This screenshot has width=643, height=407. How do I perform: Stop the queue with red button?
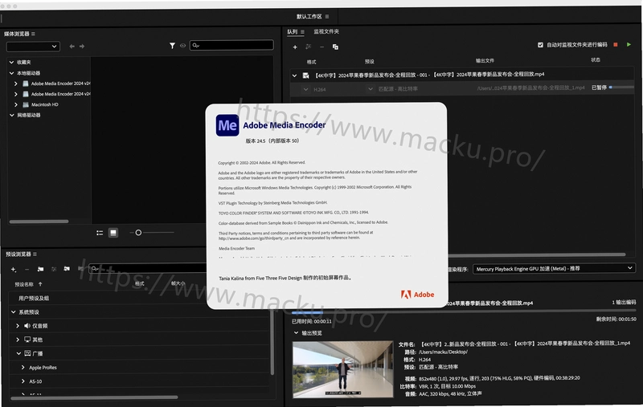coord(616,45)
